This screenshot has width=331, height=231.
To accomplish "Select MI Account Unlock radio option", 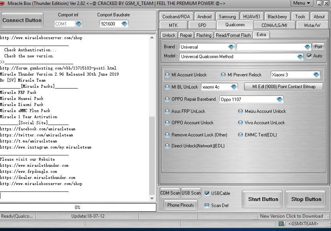I will point(167,75).
